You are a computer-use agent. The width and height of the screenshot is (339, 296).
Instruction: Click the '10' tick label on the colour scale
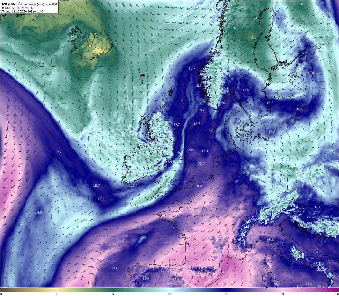(169, 294)
